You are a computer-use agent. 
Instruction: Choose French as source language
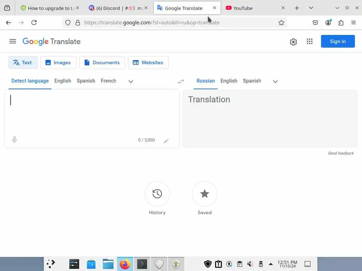109,81
